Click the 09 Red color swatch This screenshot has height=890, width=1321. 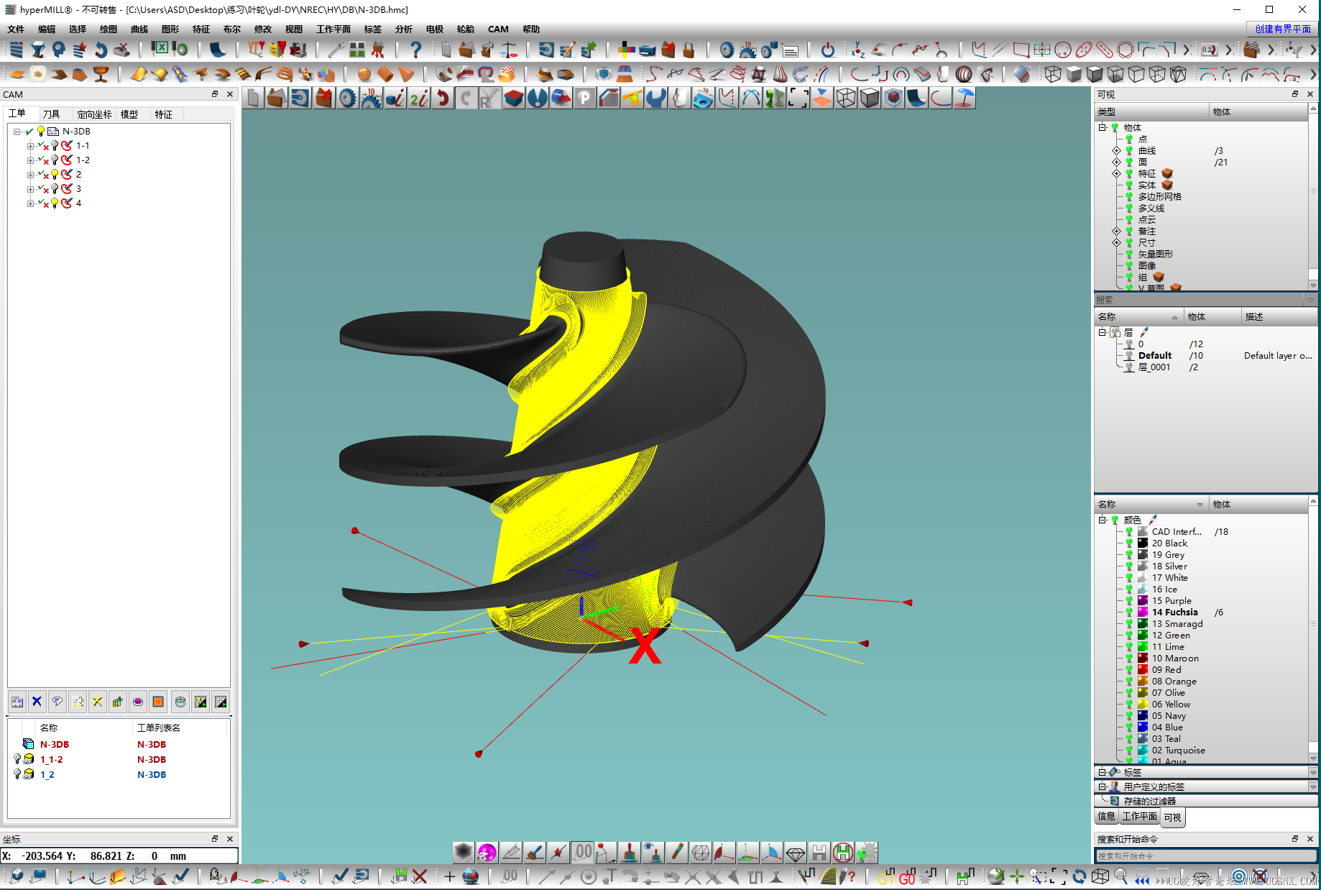click(x=1143, y=670)
